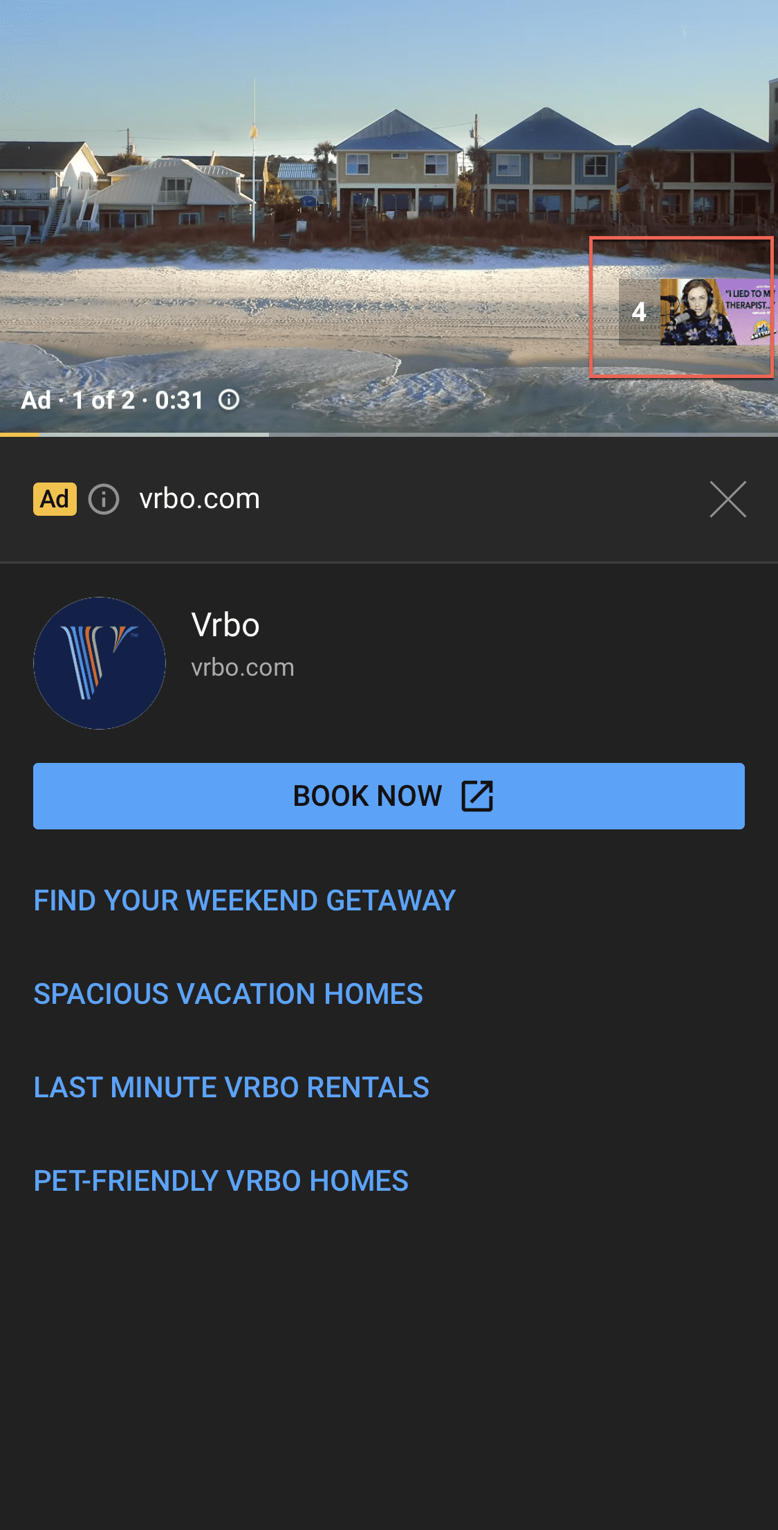Select the Find Your Weekend Getaway link
Screen dimensions: 778x1530
click(x=243, y=900)
